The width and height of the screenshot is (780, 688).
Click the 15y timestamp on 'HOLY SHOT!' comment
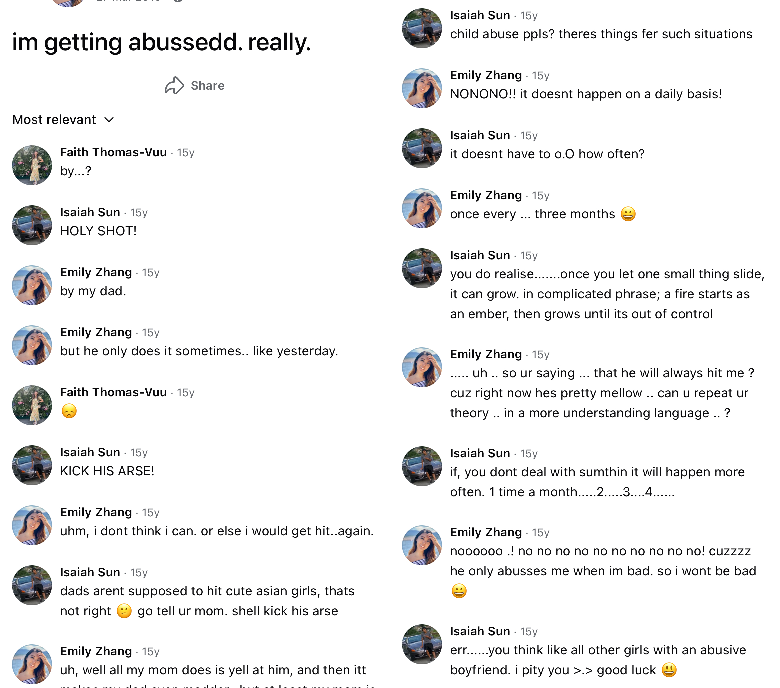pos(139,213)
